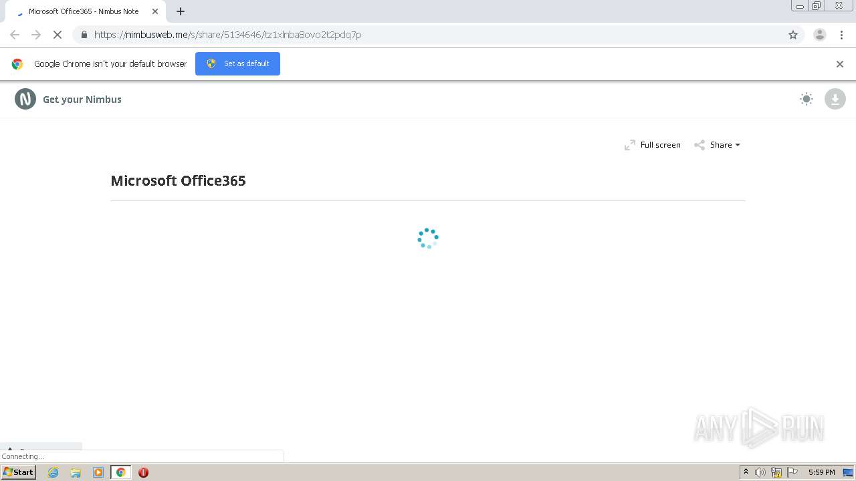Open the note in Full screen
The height and width of the screenshot is (481, 856).
(653, 145)
